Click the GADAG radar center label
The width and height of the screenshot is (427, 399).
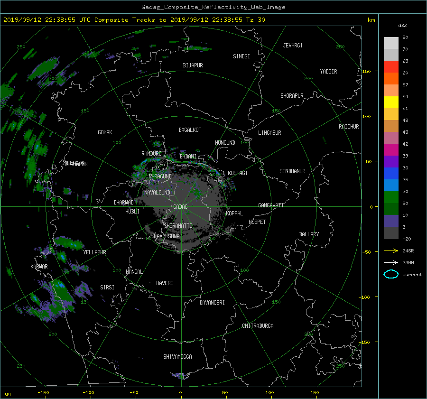point(180,207)
